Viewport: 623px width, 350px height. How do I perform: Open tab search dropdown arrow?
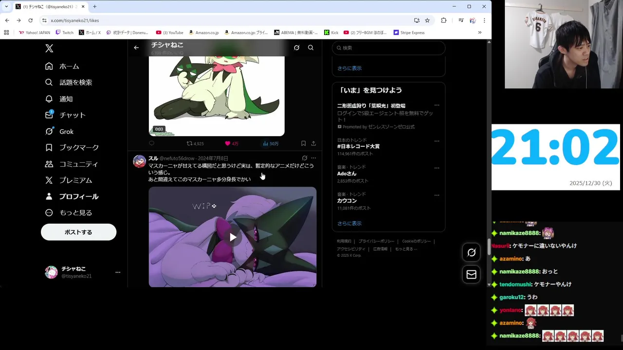[6, 7]
